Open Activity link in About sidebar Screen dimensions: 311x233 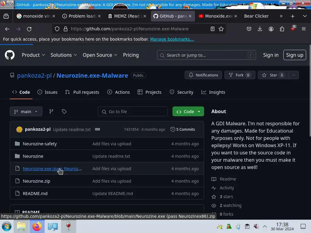point(227,187)
